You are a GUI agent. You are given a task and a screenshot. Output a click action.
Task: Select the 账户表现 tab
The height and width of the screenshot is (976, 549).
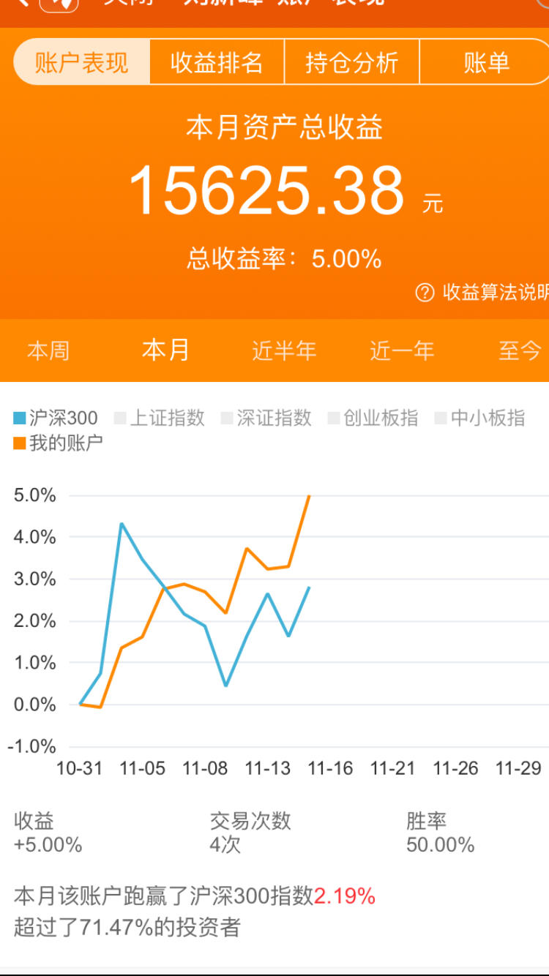pos(82,62)
